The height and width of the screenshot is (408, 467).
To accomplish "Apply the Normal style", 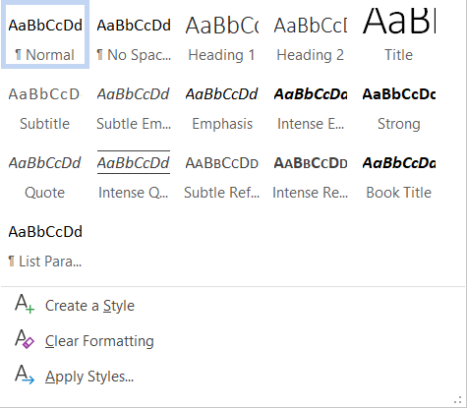I will click(45, 34).
